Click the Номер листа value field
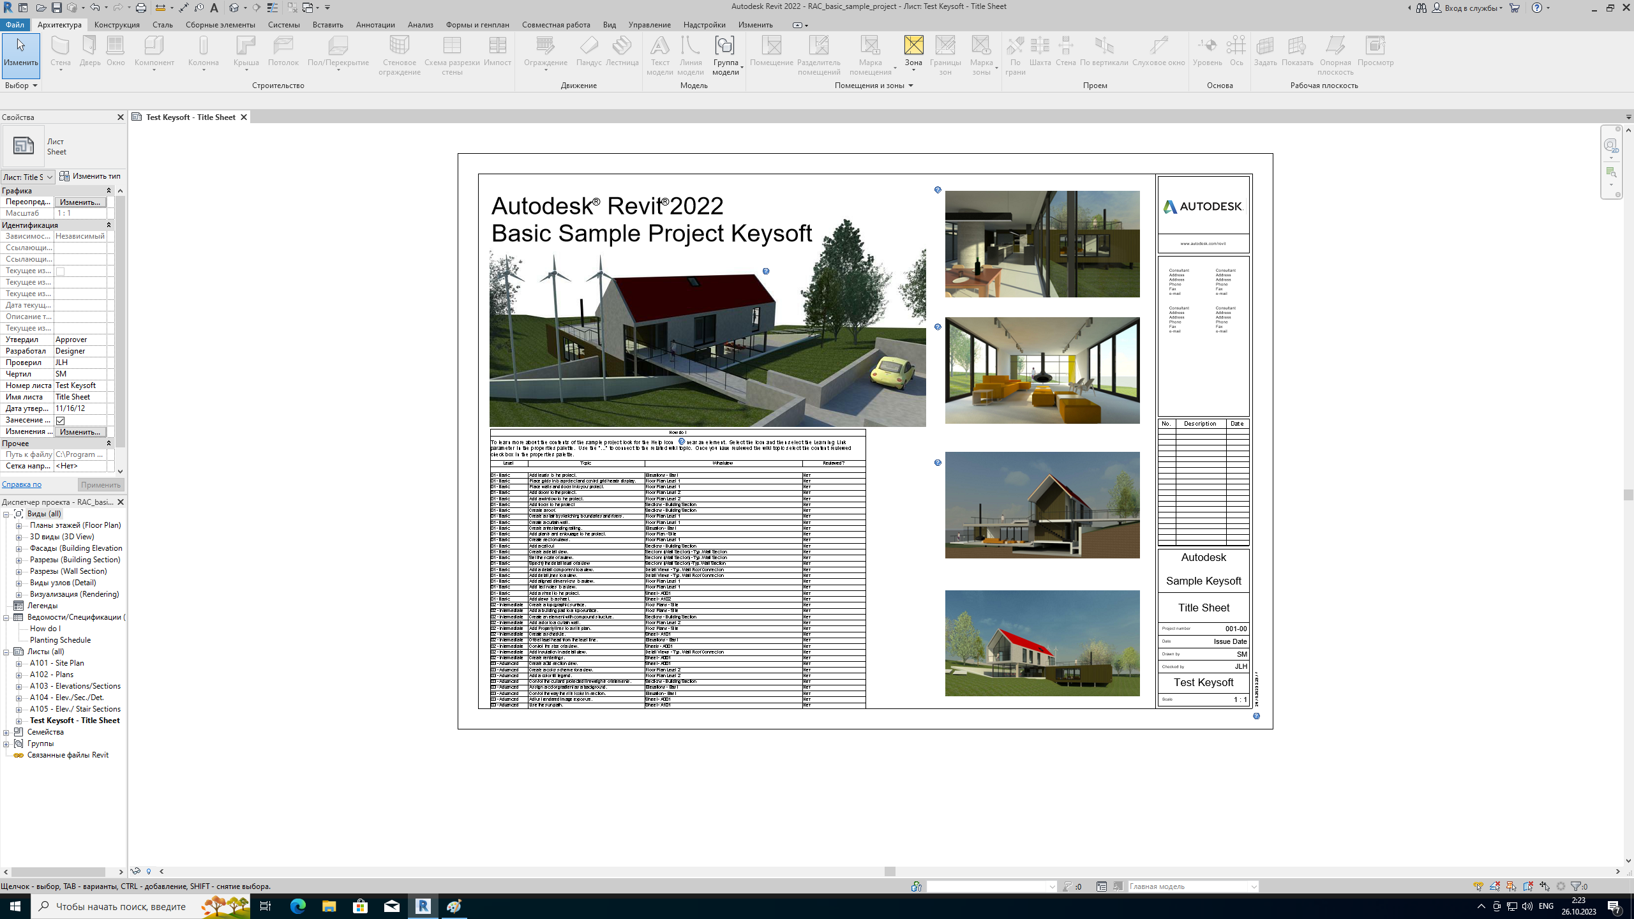 point(80,385)
